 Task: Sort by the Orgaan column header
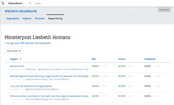(x=14, y=59)
